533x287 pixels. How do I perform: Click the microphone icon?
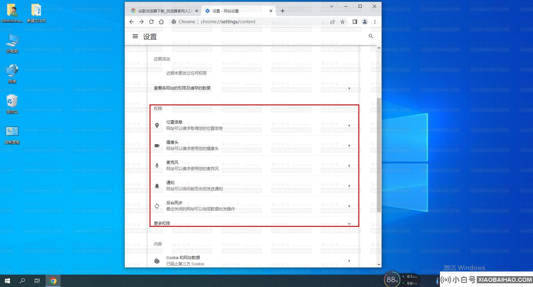coord(157,166)
